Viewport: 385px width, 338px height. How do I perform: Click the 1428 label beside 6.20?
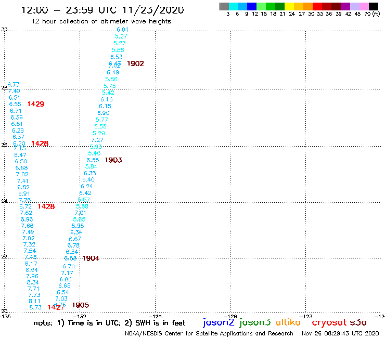point(40,144)
